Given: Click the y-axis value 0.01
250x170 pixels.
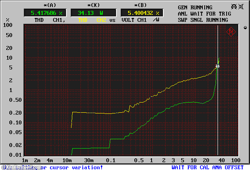Looking at the screenshot, I should [15, 155].
